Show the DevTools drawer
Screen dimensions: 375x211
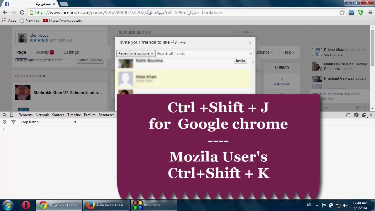[348, 115]
